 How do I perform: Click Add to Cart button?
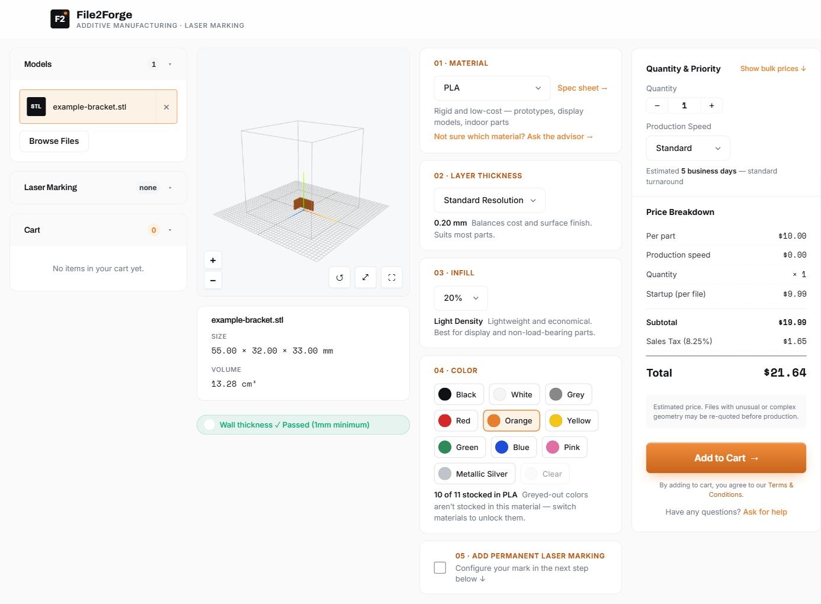pos(726,458)
